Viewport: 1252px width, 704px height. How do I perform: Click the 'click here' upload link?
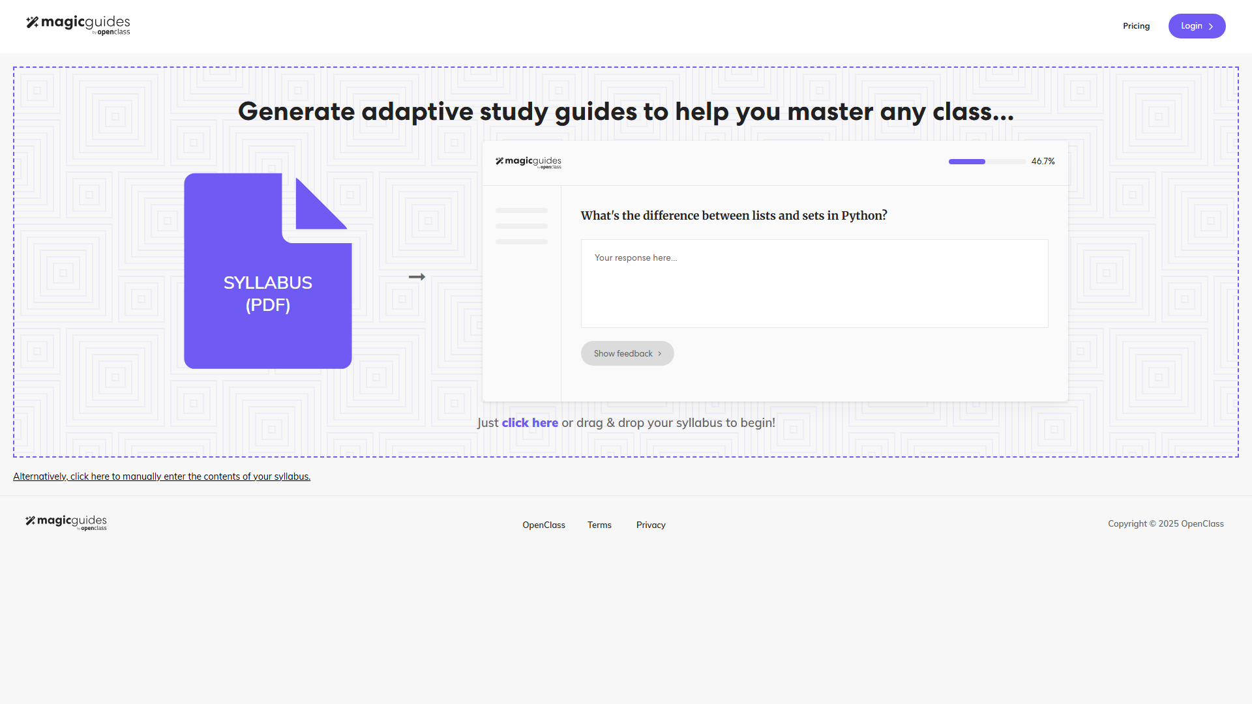click(x=529, y=422)
